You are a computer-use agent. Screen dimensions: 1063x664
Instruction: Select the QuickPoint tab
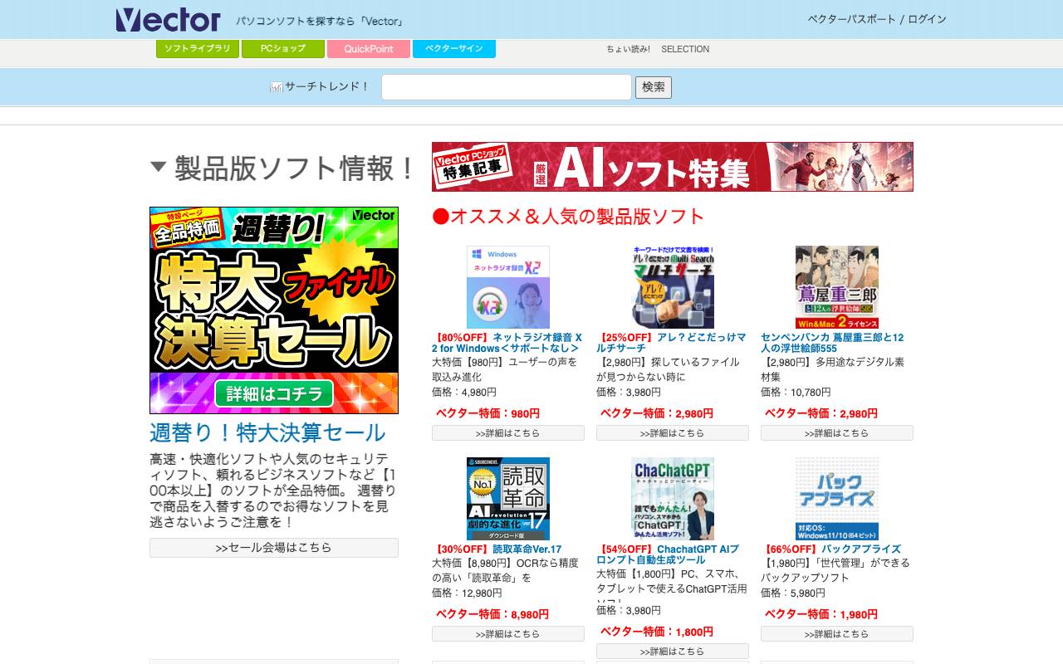coord(368,49)
